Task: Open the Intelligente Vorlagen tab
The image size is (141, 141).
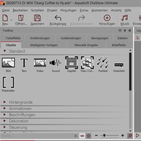Action: (44, 45)
